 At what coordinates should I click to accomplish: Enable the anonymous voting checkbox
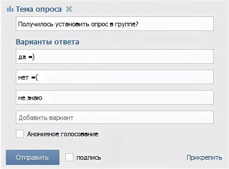(20, 134)
